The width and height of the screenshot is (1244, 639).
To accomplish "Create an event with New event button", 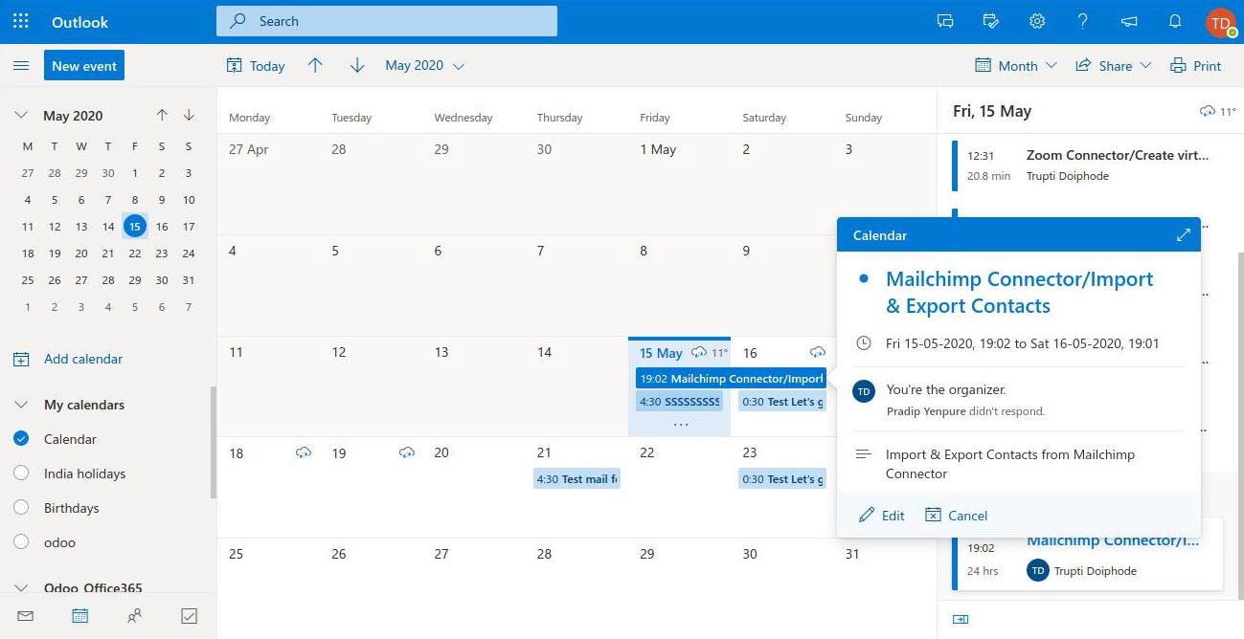I will 84,65.
